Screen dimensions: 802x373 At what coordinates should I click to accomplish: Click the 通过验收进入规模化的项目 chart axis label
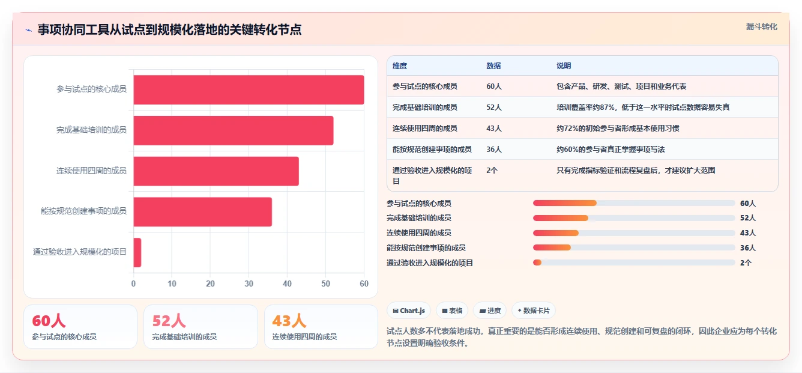pos(80,252)
